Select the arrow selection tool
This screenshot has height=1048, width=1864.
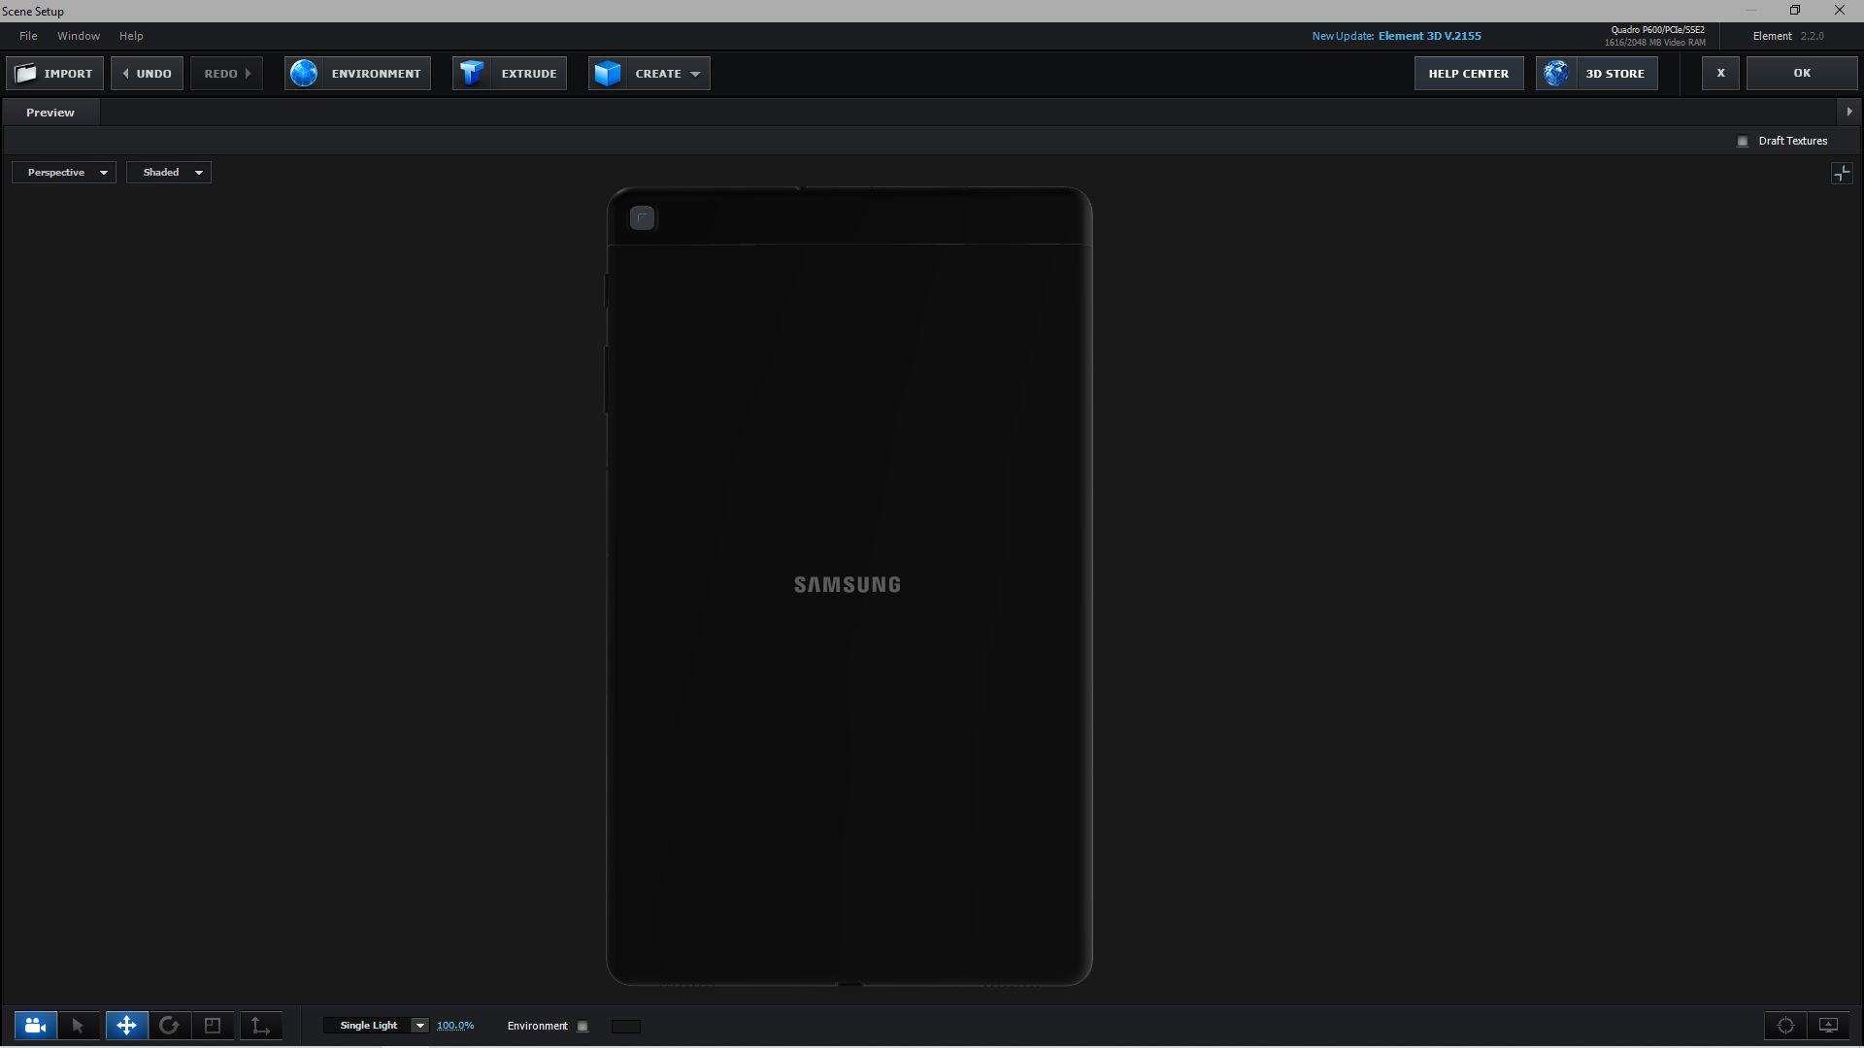pyautogui.click(x=79, y=1026)
